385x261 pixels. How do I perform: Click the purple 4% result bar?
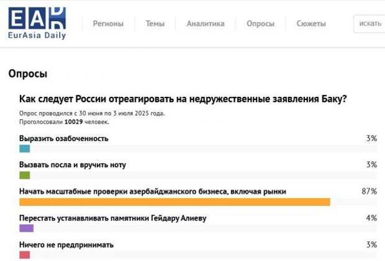coord(26,229)
